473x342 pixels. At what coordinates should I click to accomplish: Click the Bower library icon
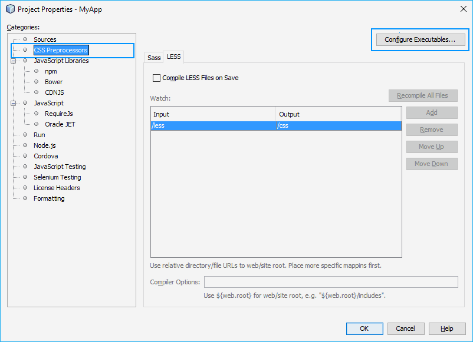coord(37,81)
